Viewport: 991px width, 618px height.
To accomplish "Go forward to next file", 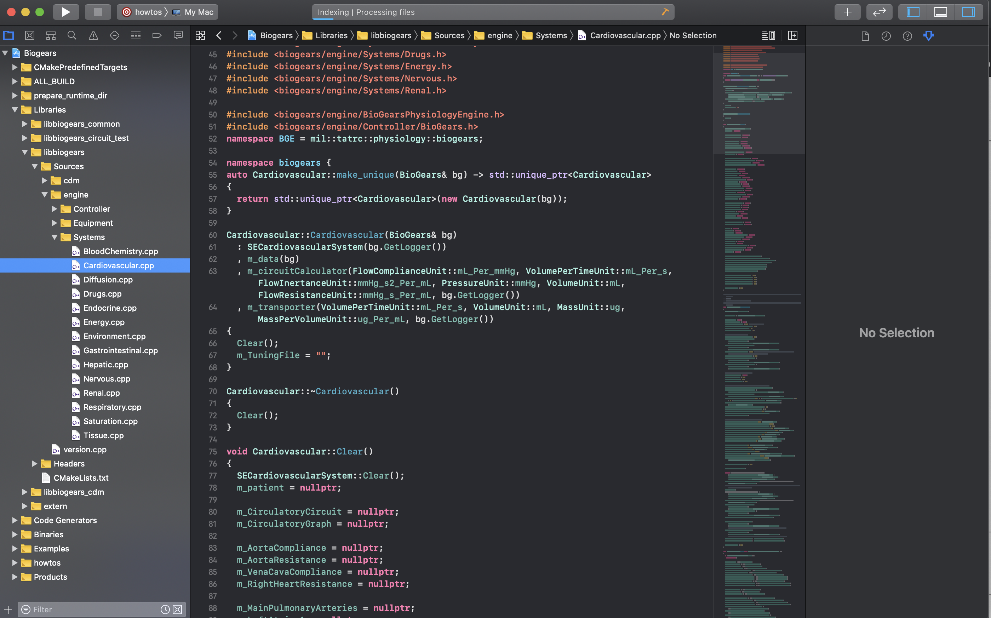I will (x=235, y=35).
